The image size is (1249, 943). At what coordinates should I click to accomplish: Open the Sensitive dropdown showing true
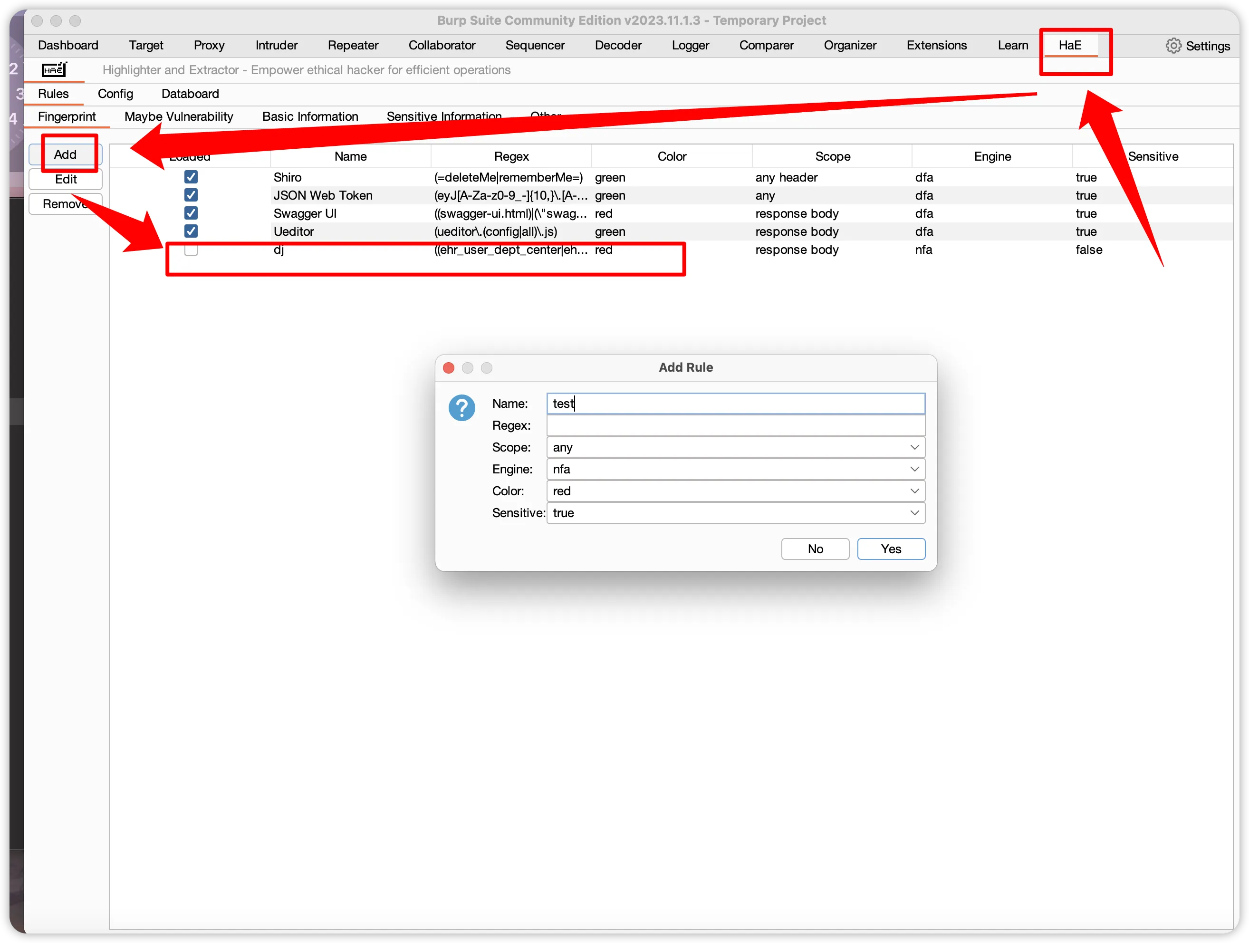click(x=736, y=513)
